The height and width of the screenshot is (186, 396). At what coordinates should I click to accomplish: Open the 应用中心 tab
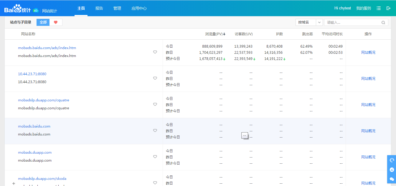pyautogui.click(x=139, y=8)
